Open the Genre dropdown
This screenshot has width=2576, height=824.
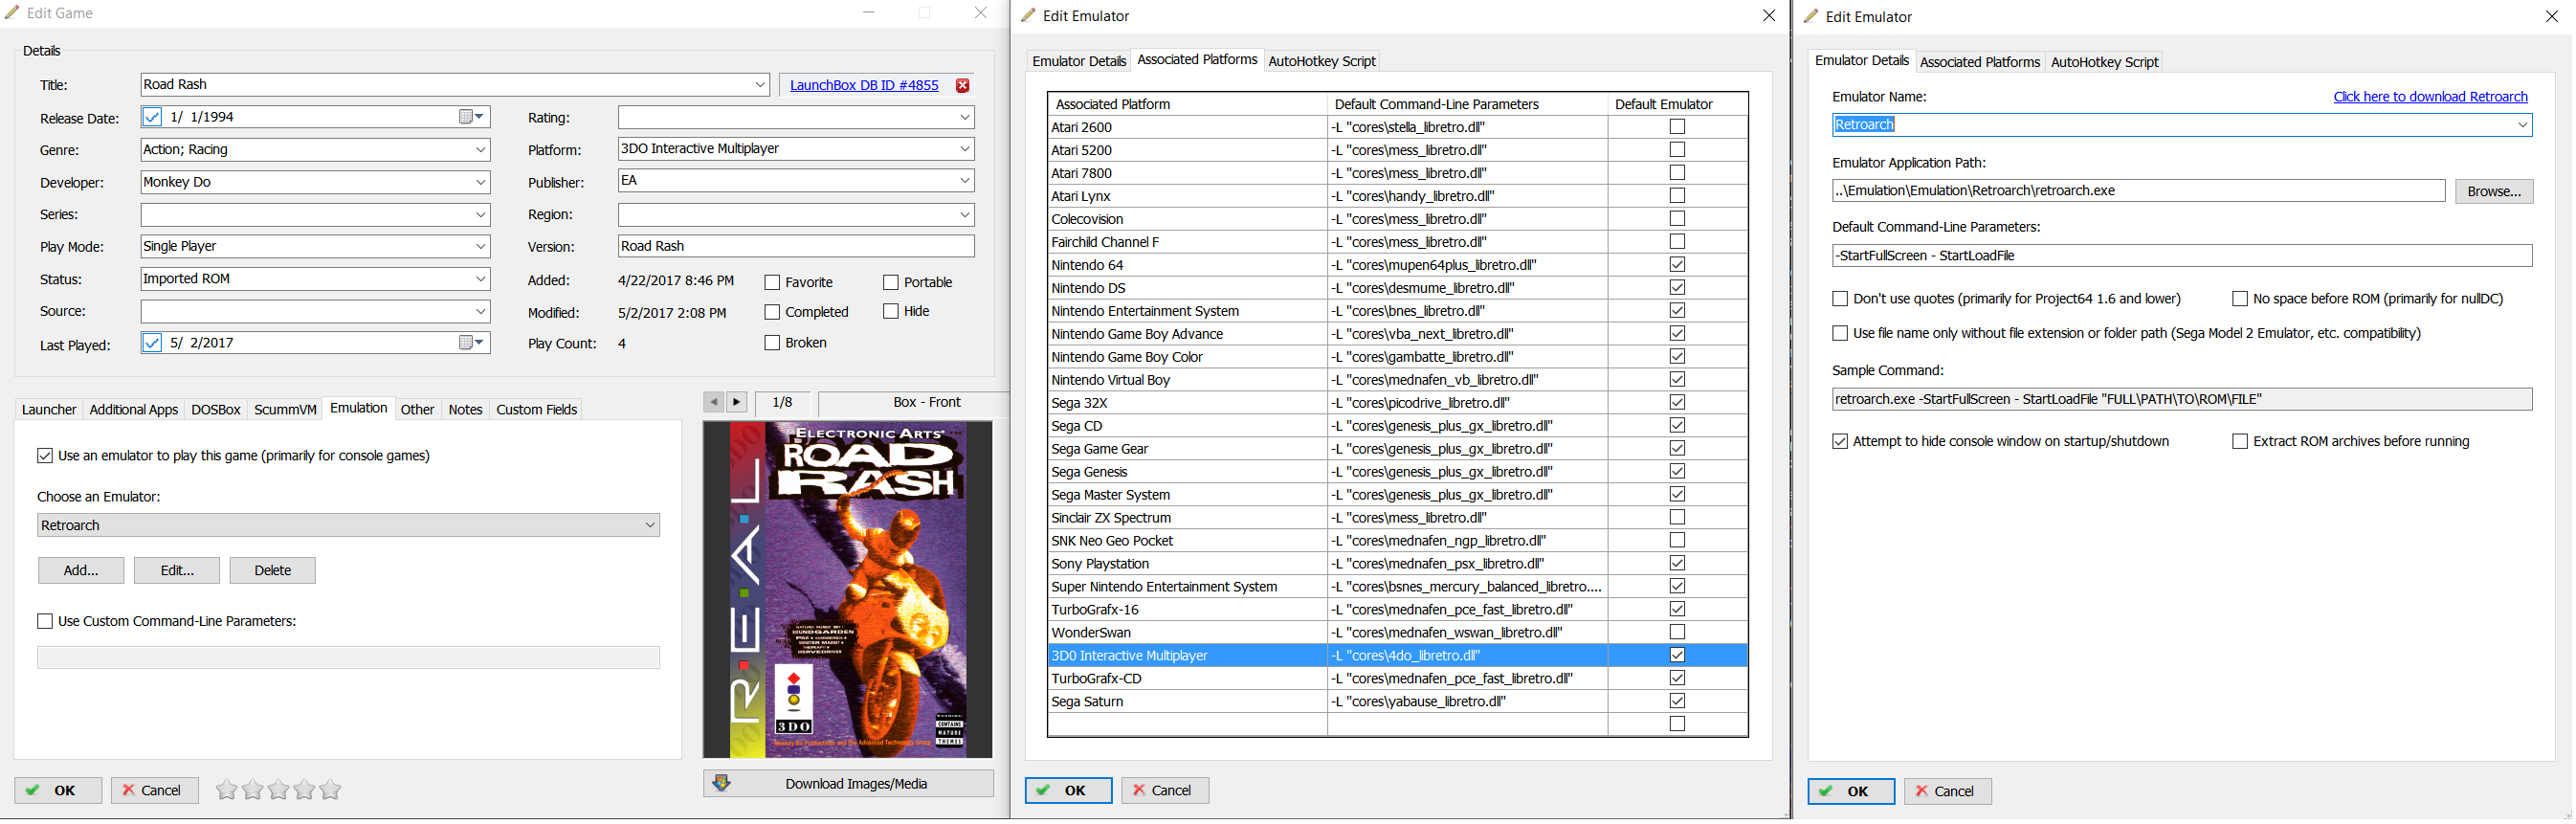[480, 150]
